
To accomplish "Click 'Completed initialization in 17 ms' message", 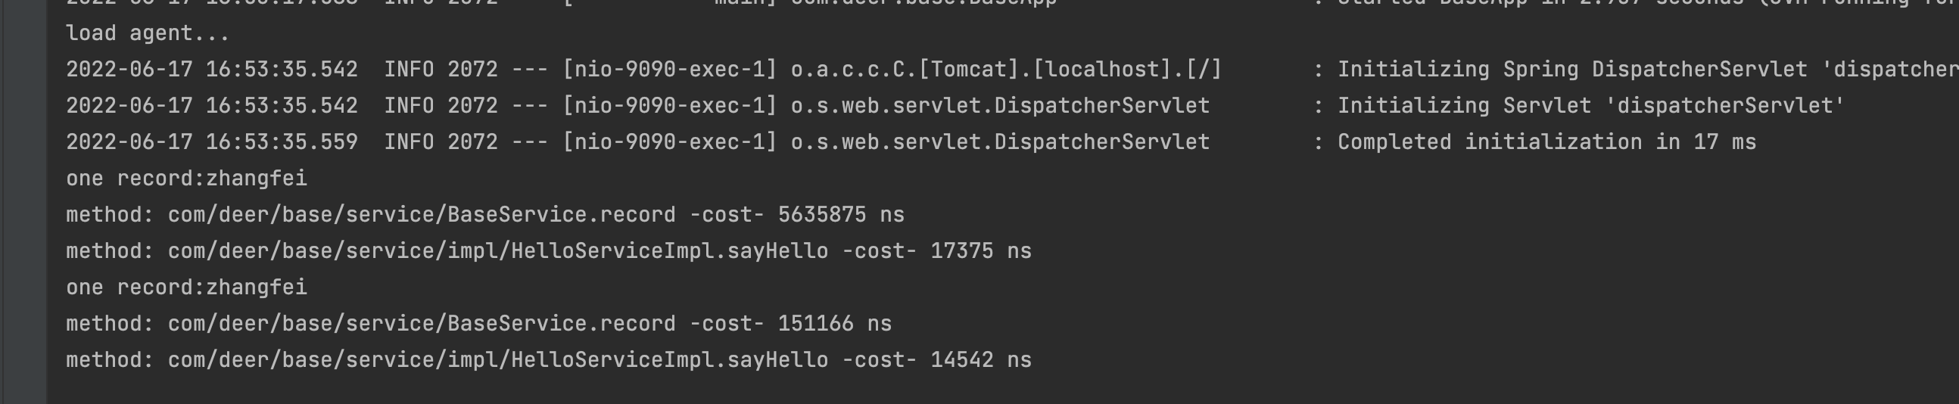I will (1546, 142).
